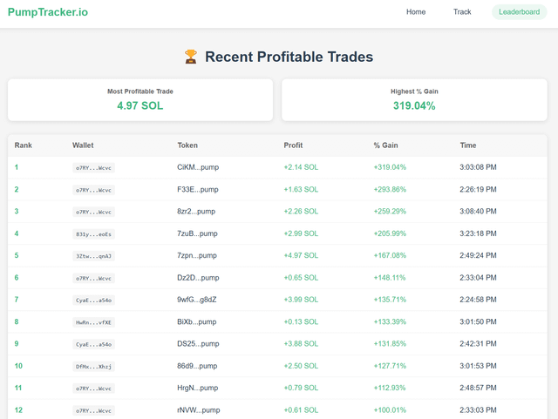Open the Track navigation item
This screenshot has height=419, width=558.
tap(462, 12)
